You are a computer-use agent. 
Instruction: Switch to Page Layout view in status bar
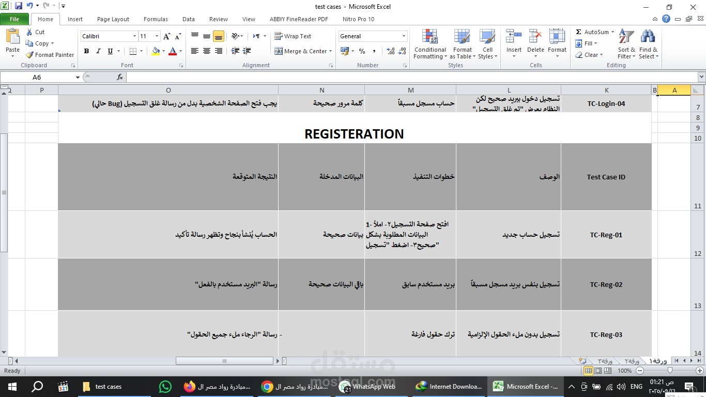[x=598, y=371]
